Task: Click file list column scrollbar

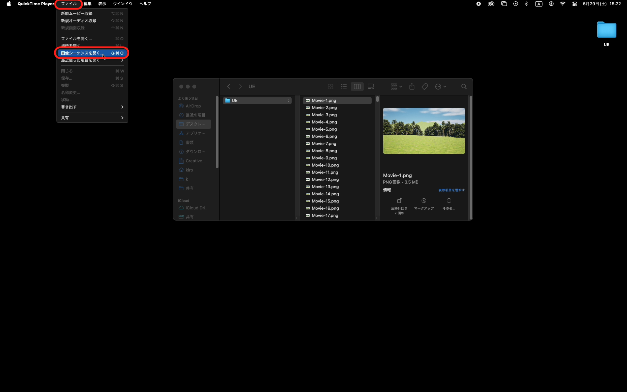Action: point(377,99)
